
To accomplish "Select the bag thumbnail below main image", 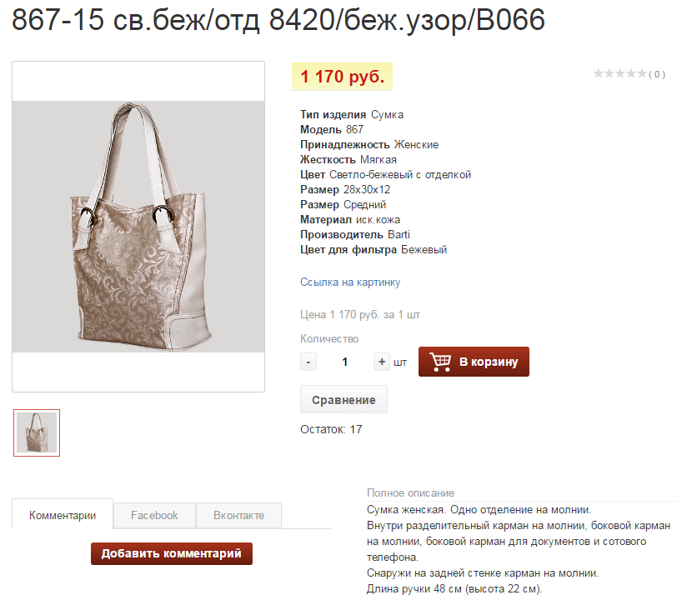I will pos(37,432).
